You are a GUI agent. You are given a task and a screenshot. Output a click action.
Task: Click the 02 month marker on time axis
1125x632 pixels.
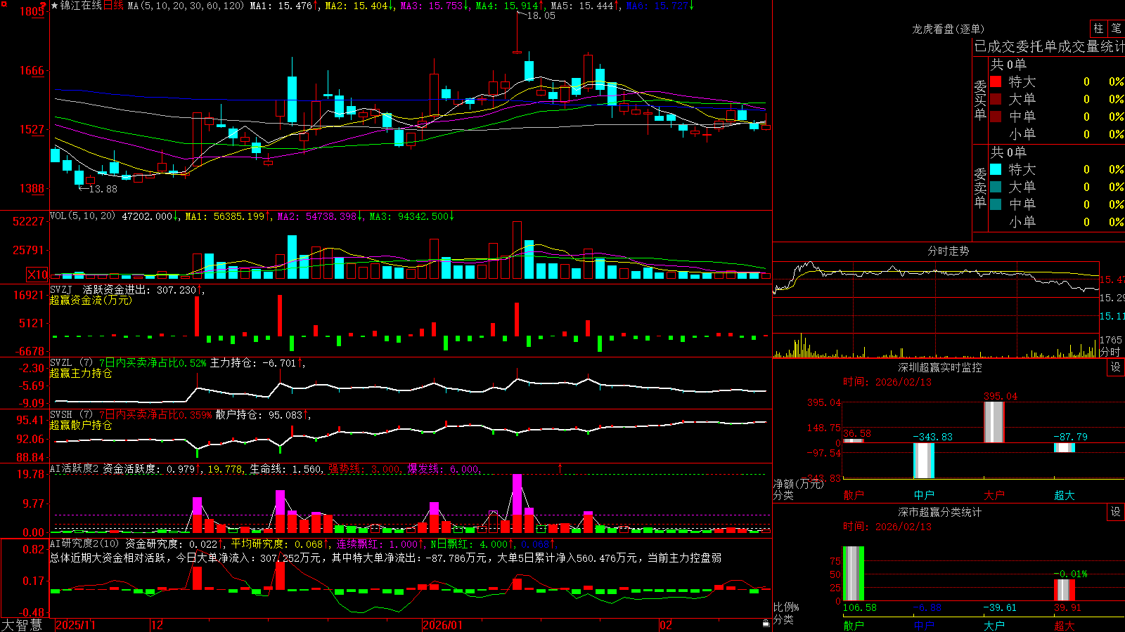[666, 625]
